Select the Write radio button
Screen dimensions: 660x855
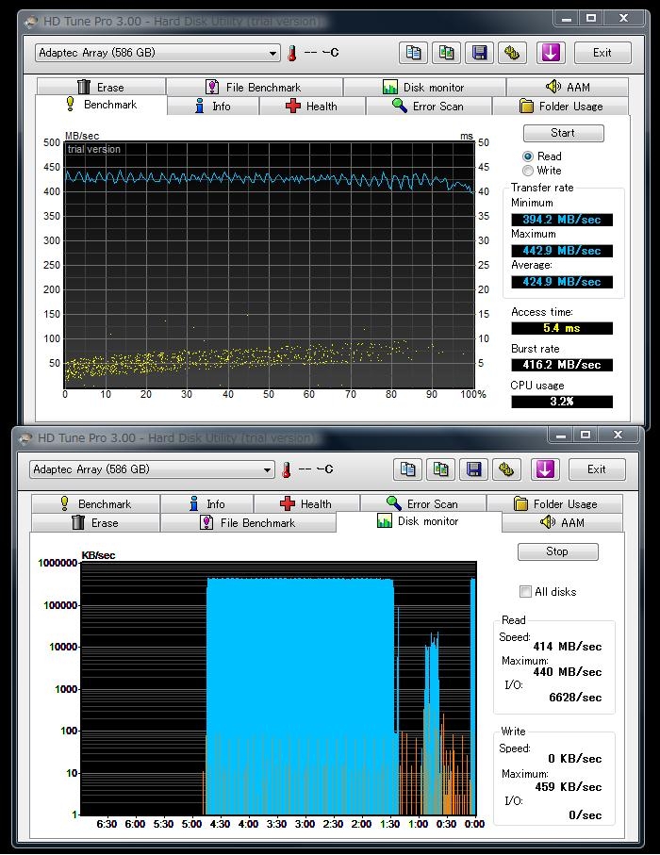[x=528, y=171]
